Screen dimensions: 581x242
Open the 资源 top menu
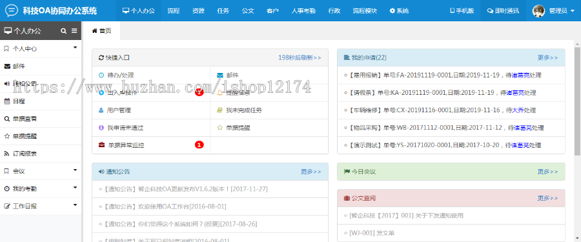click(x=198, y=11)
